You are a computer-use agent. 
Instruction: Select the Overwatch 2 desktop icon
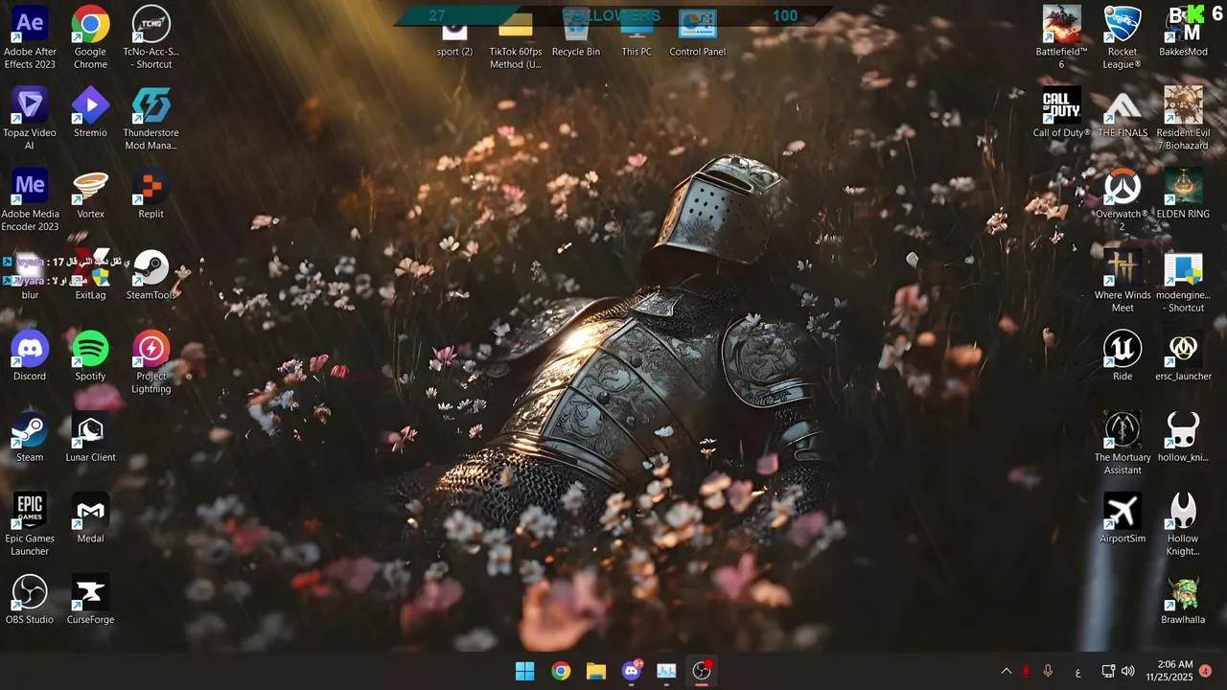(1122, 201)
